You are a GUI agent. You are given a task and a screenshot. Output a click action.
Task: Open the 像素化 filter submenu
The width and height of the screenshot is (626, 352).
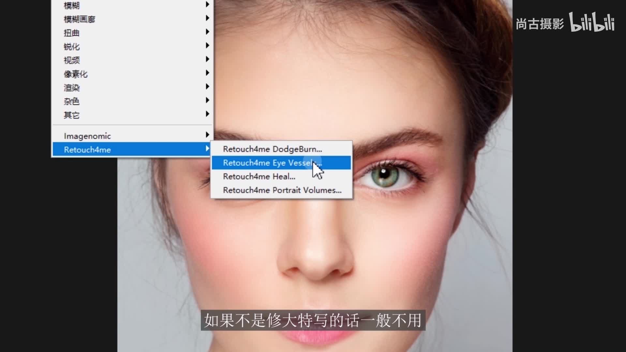[x=76, y=74]
